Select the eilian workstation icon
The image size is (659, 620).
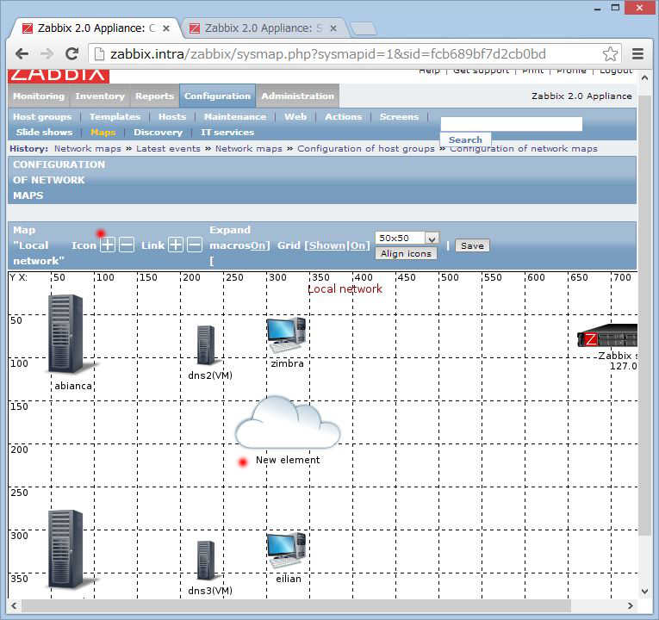286,550
